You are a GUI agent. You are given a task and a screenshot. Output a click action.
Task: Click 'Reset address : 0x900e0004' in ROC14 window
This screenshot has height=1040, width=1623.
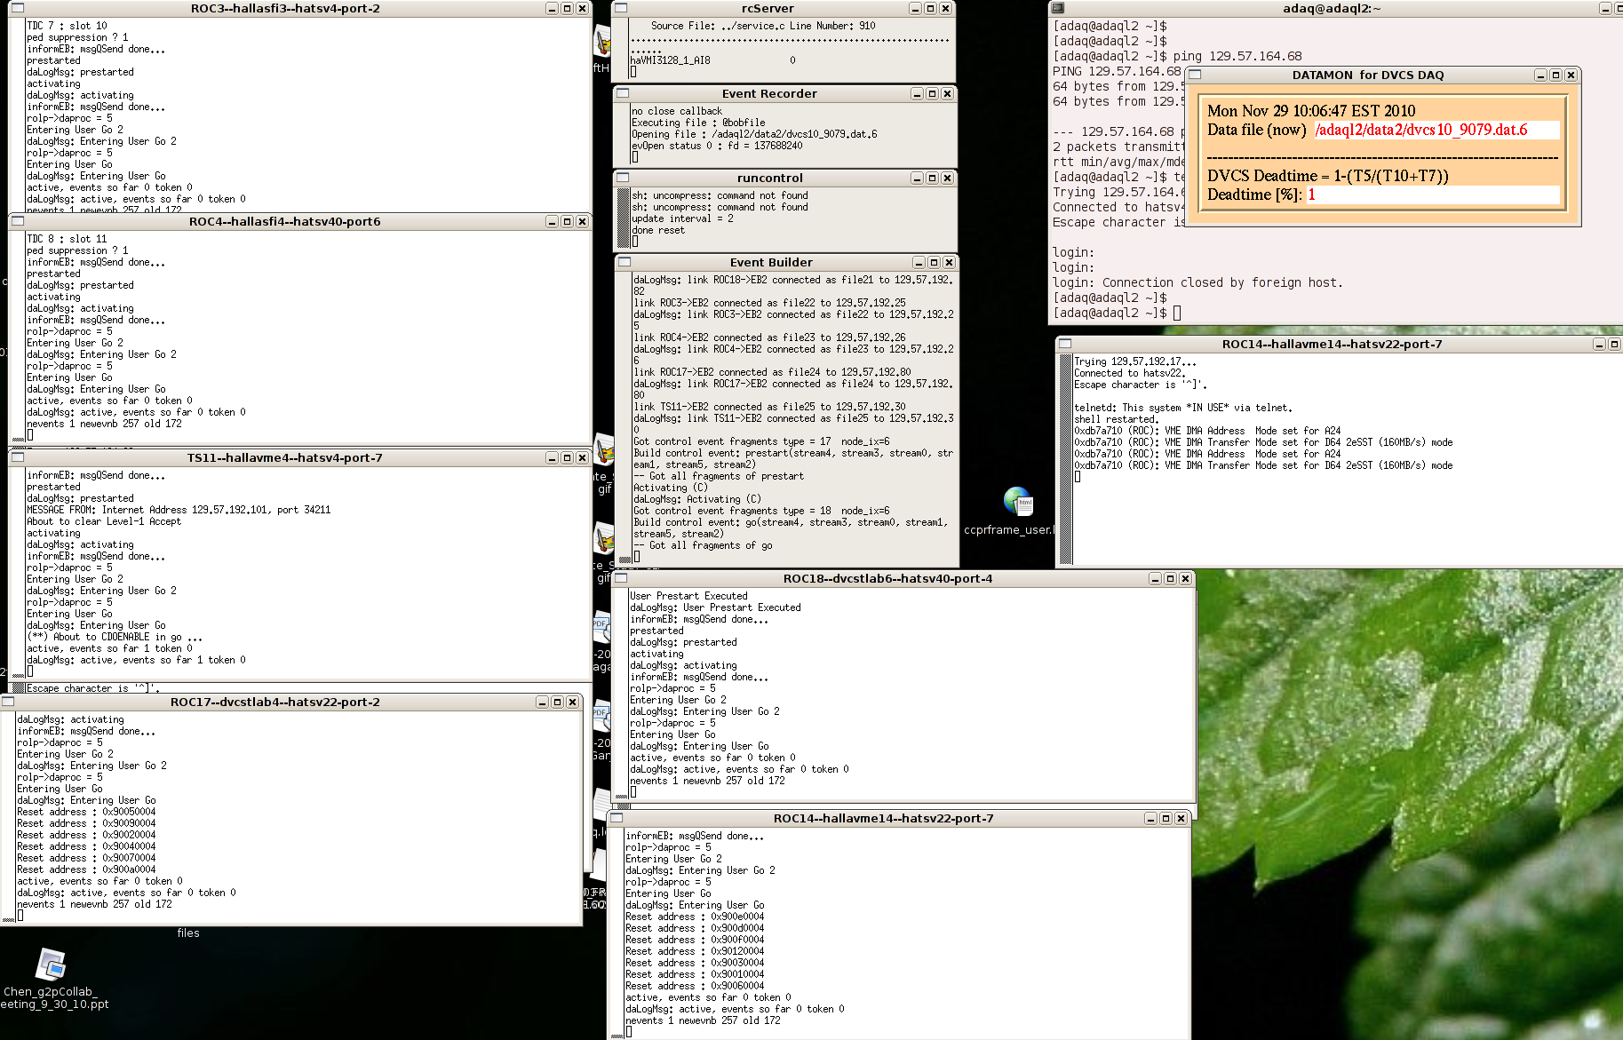695,917
